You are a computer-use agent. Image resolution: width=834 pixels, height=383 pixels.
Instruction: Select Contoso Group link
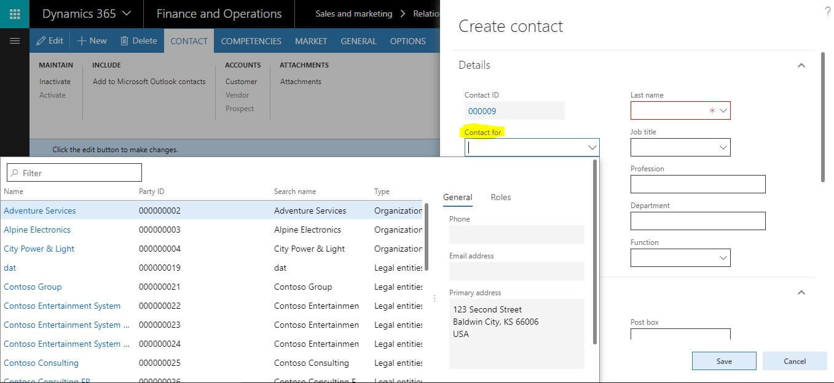pos(33,287)
